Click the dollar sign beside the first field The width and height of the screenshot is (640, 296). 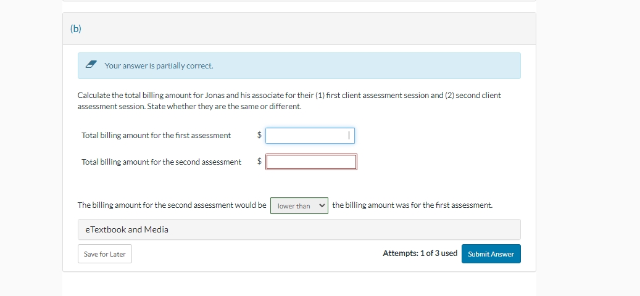click(x=259, y=135)
